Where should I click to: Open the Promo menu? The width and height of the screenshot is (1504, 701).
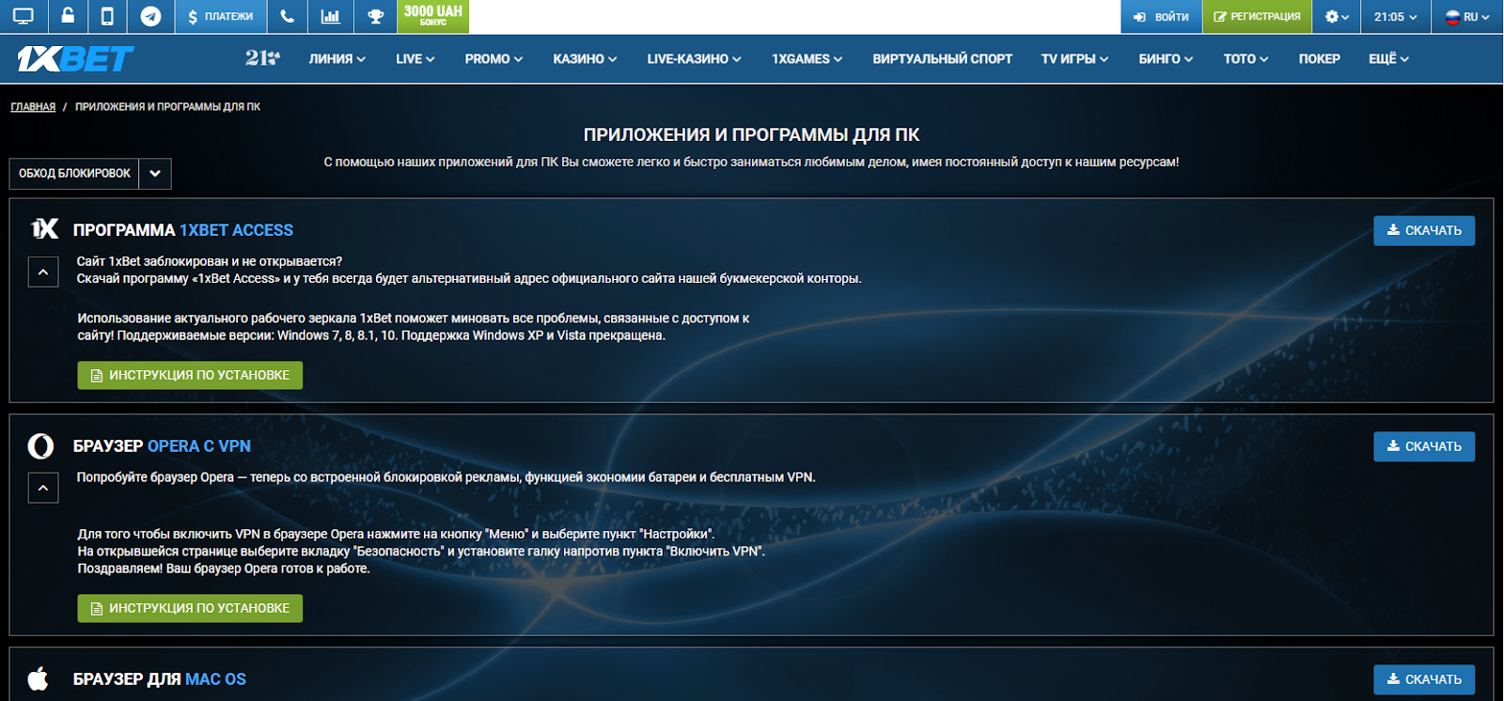493,58
